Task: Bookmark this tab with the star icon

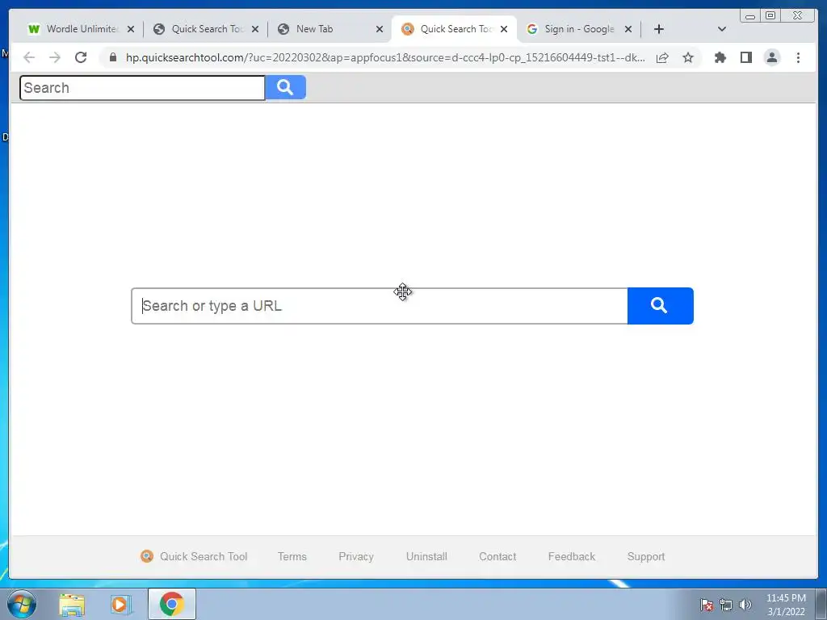Action: (x=688, y=57)
